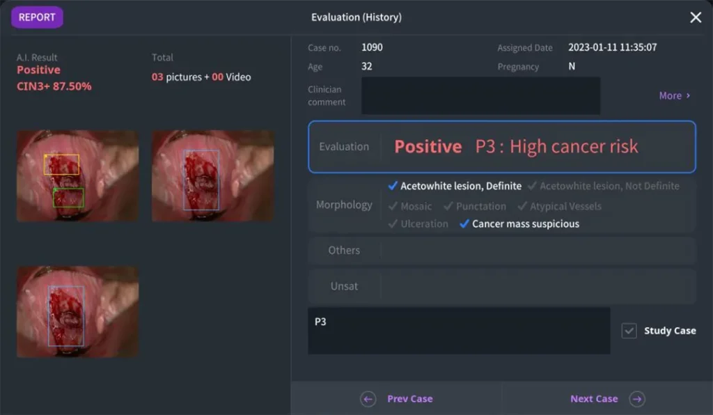The height and width of the screenshot is (415, 713).
Task: Open the first colposcopy image thumbnail
Action: [77, 175]
